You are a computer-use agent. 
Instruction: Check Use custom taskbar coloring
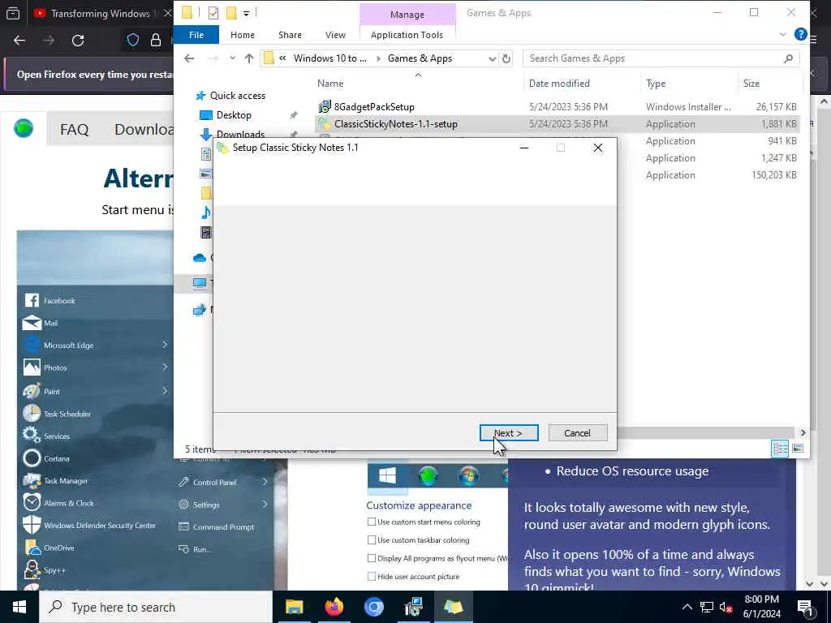coord(372,539)
